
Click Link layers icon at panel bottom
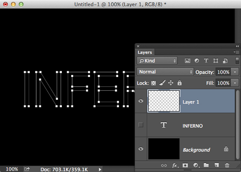164,166
